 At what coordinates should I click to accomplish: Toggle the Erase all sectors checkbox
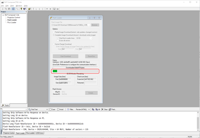tap(58, 41)
